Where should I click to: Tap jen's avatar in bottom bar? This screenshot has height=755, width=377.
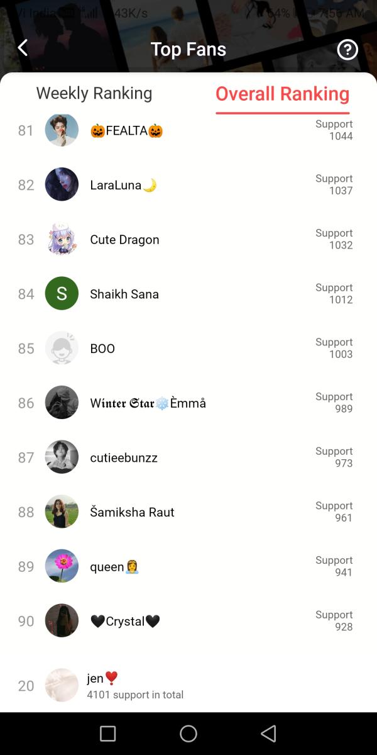point(62,685)
